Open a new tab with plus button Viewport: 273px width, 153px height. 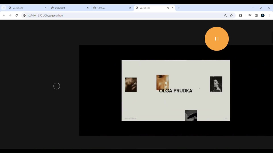pos(179,8)
